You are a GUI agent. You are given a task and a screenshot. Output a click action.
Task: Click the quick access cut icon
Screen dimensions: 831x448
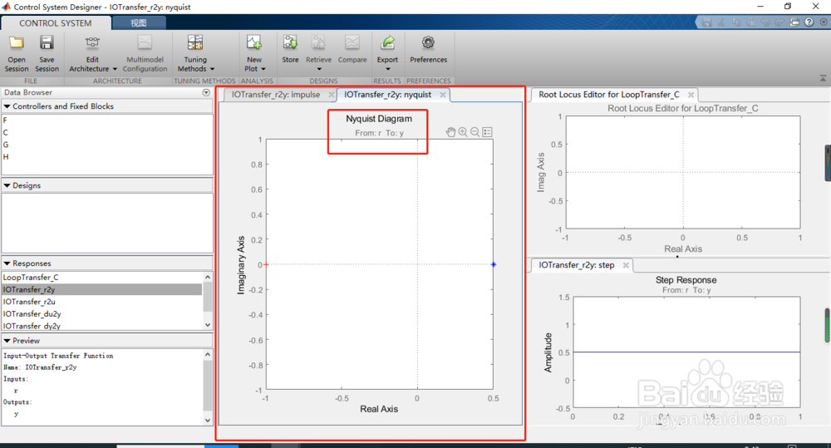[x=721, y=22]
